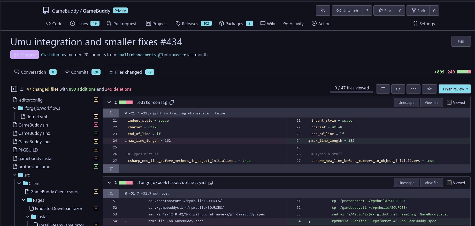Collapse the Pages folder
This screenshot has width=475, height=226.
(23, 200)
